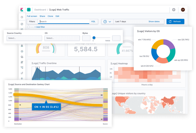Viewport: 196px width, 133px height.
Task: Click the 808 gauge value
Action: click(x=46, y=47)
